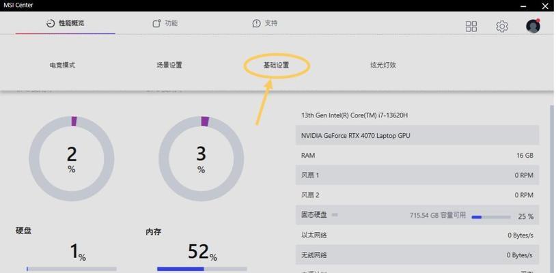
Task: Switch to the 功能 tab
Action: pyautogui.click(x=165, y=23)
